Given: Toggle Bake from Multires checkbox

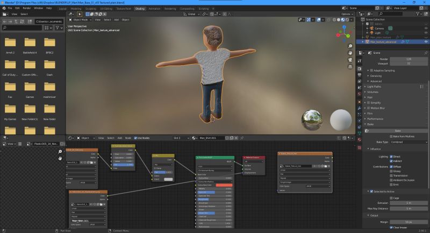Looking at the screenshot, I should point(391,136).
